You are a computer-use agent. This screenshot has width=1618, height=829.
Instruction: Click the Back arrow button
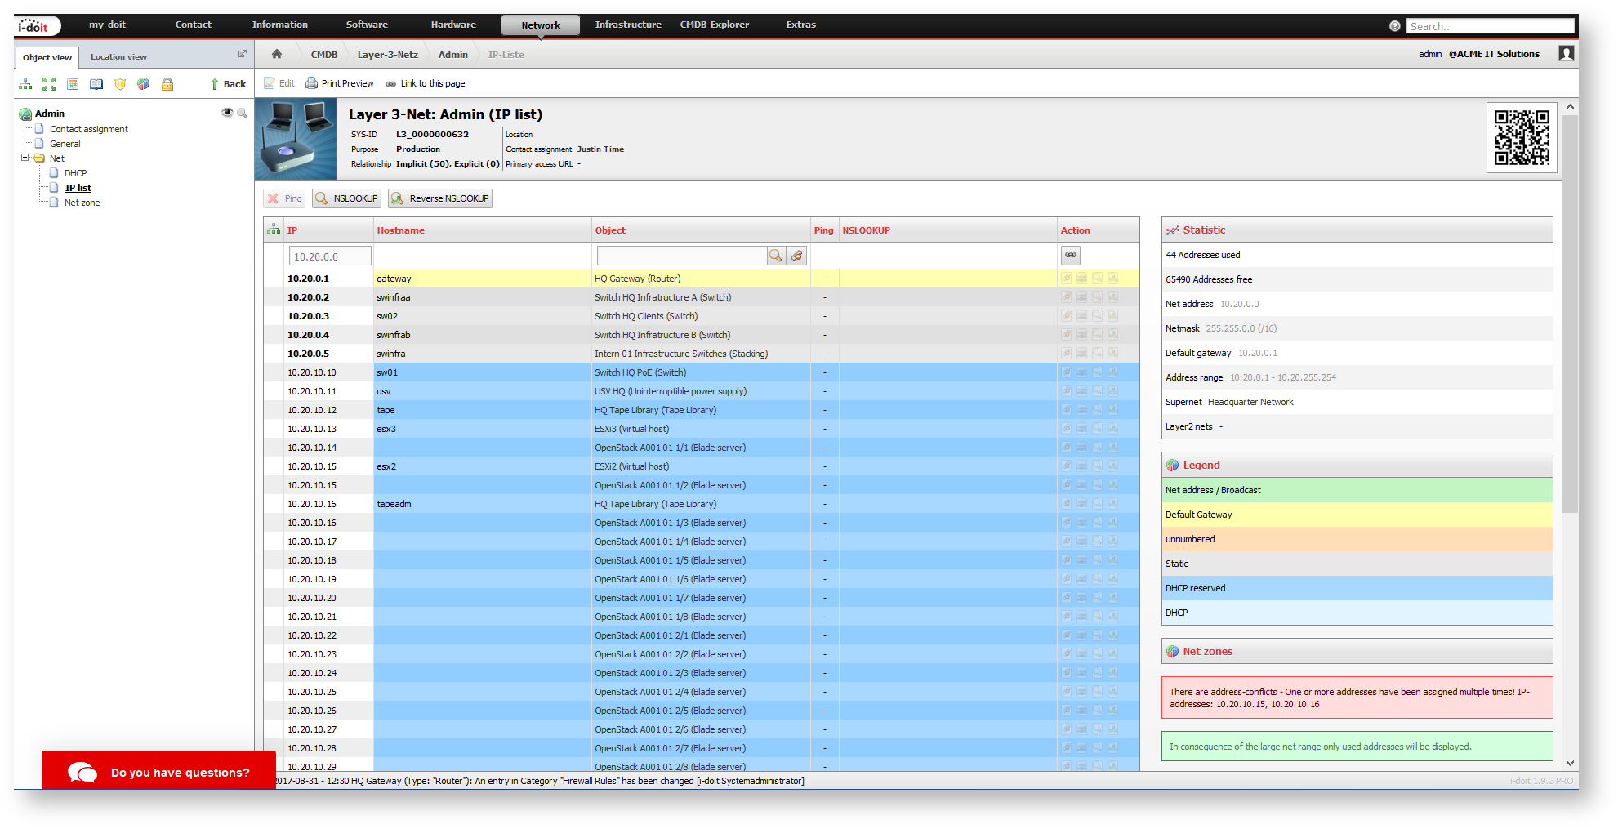point(228,84)
